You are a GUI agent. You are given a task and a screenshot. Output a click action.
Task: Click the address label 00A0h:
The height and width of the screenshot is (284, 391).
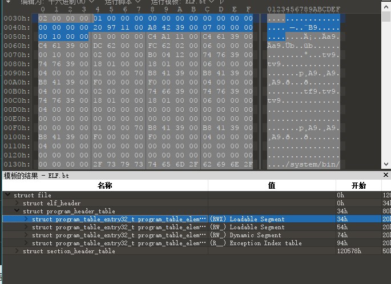point(17,82)
